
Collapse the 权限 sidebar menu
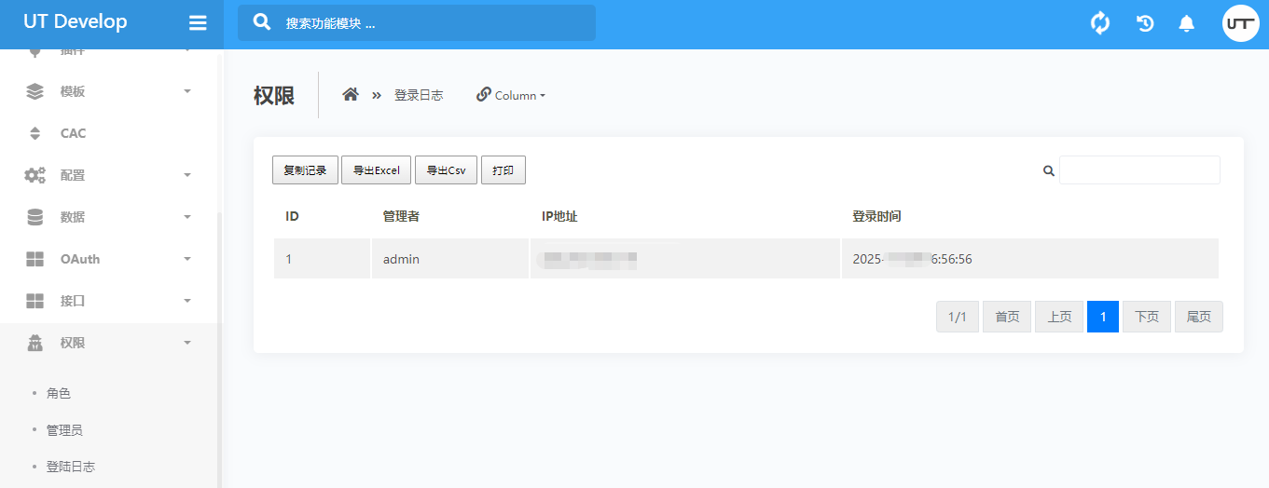tap(109, 343)
